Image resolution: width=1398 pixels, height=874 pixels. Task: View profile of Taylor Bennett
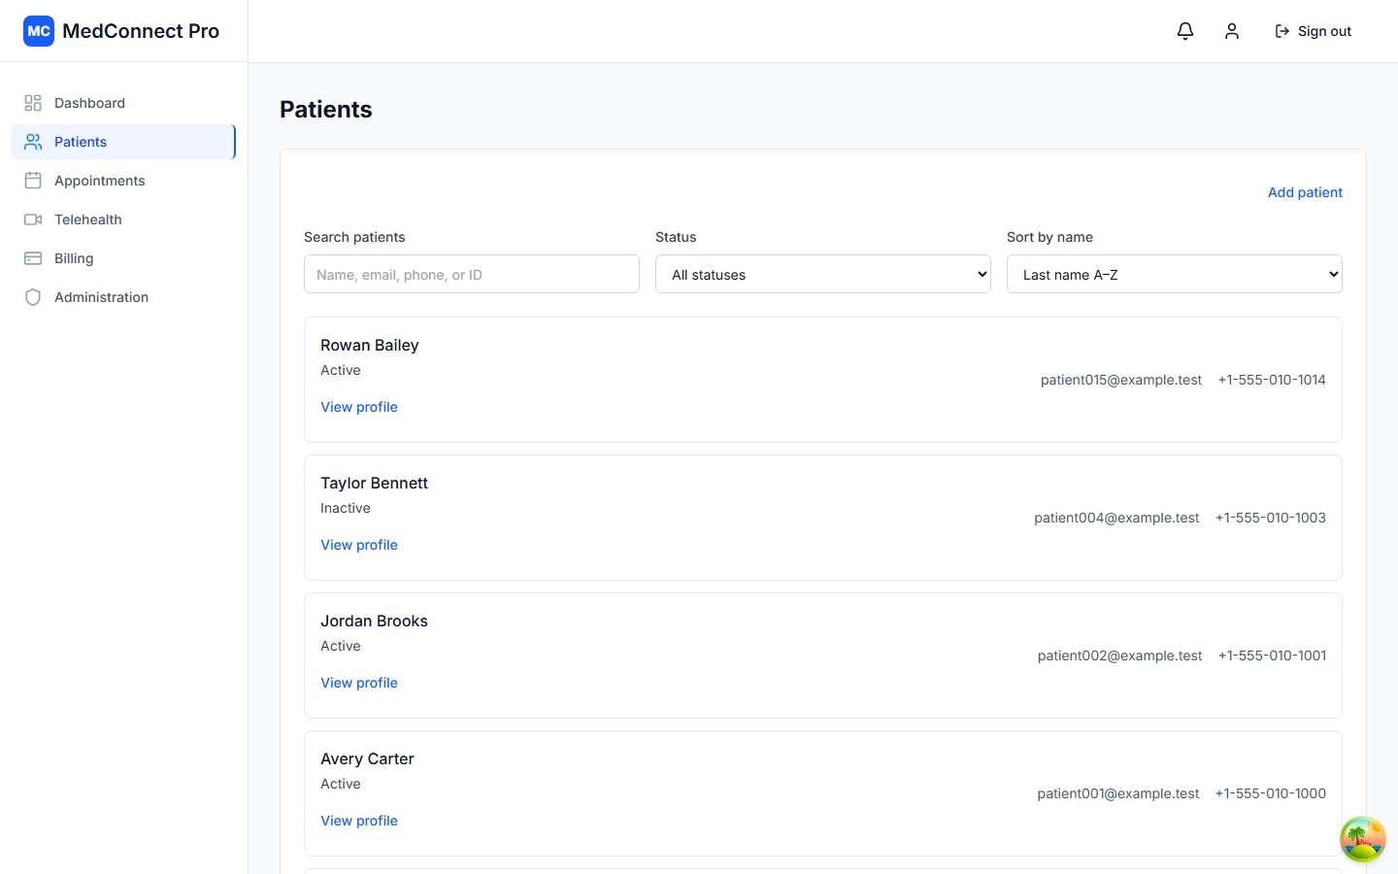coord(359,545)
